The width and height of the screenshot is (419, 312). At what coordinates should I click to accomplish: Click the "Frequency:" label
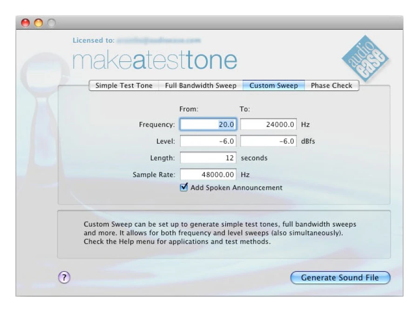coord(157,124)
